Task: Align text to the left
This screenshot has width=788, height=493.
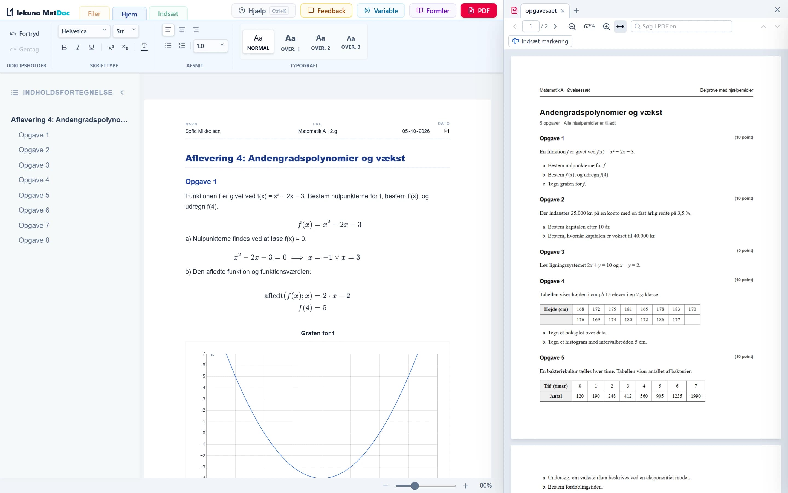Action: (168, 30)
